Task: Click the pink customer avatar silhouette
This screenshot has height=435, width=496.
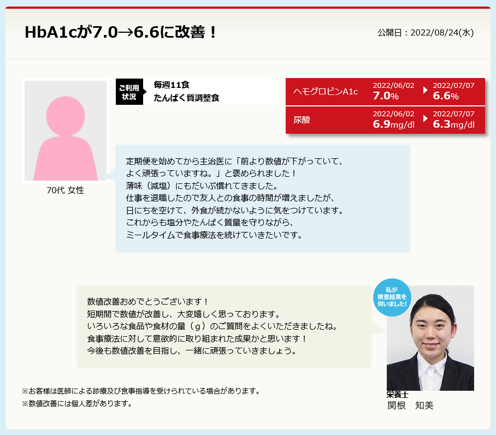Action: (65, 131)
